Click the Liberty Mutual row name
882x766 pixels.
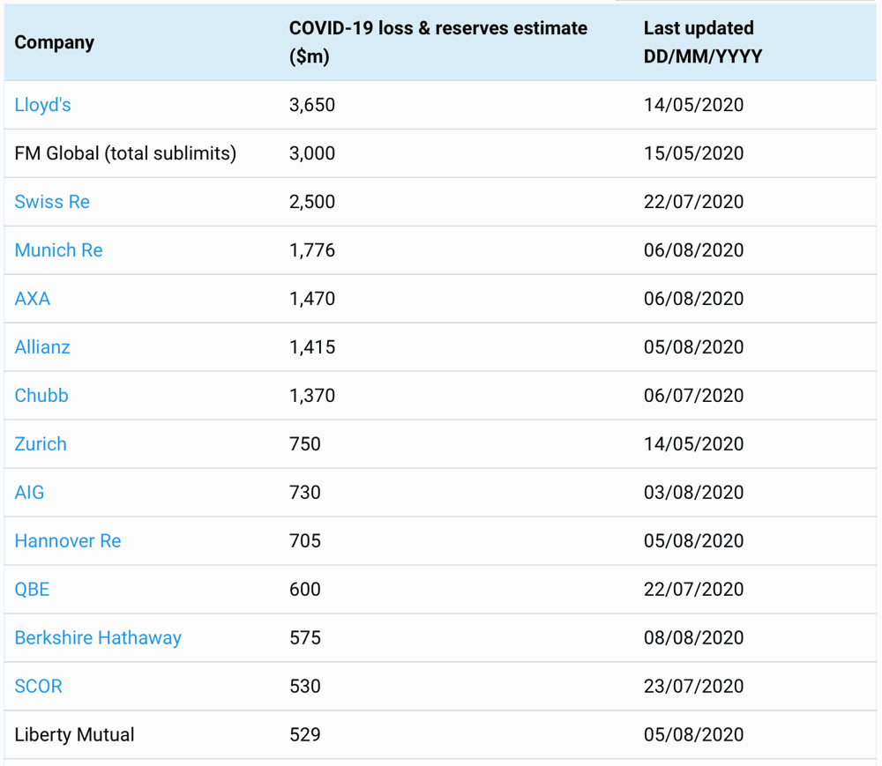[x=75, y=735]
